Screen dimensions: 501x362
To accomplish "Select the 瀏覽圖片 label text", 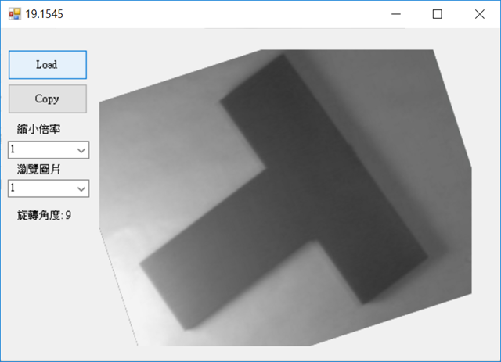I will click(38, 169).
